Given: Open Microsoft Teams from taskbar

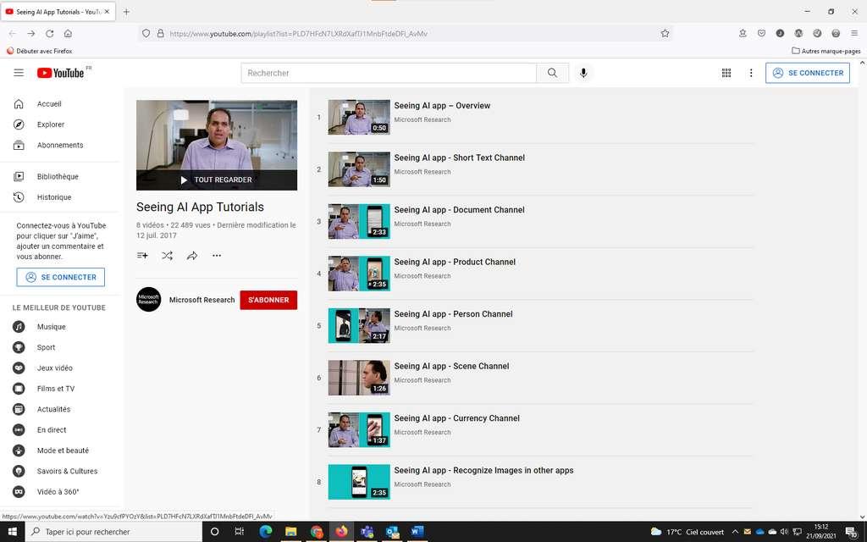Looking at the screenshot, I should coord(367,532).
